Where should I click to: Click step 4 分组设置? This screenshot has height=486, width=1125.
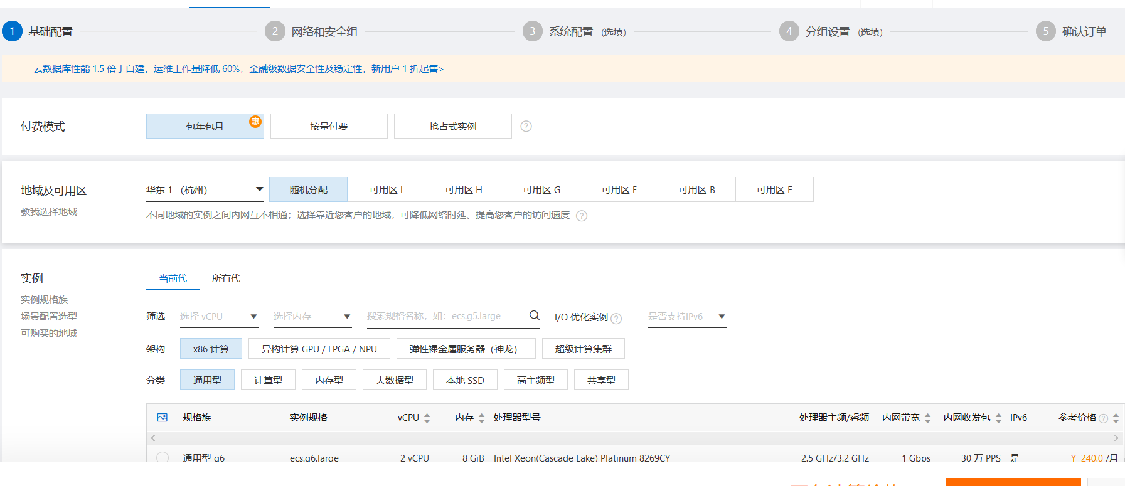pyautogui.click(x=831, y=31)
